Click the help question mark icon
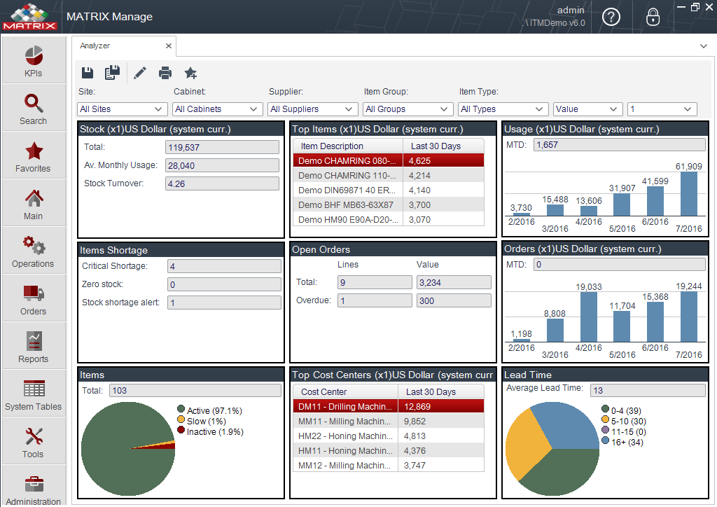The width and height of the screenshot is (717, 507). click(x=611, y=18)
